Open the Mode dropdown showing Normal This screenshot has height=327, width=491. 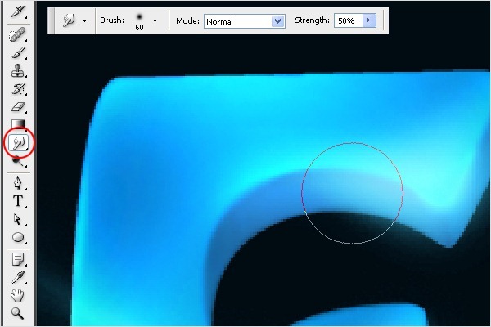[x=245, y=21]
